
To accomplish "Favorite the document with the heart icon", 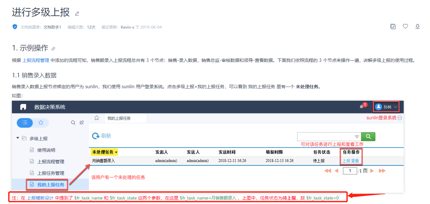I will coord(405,26).
